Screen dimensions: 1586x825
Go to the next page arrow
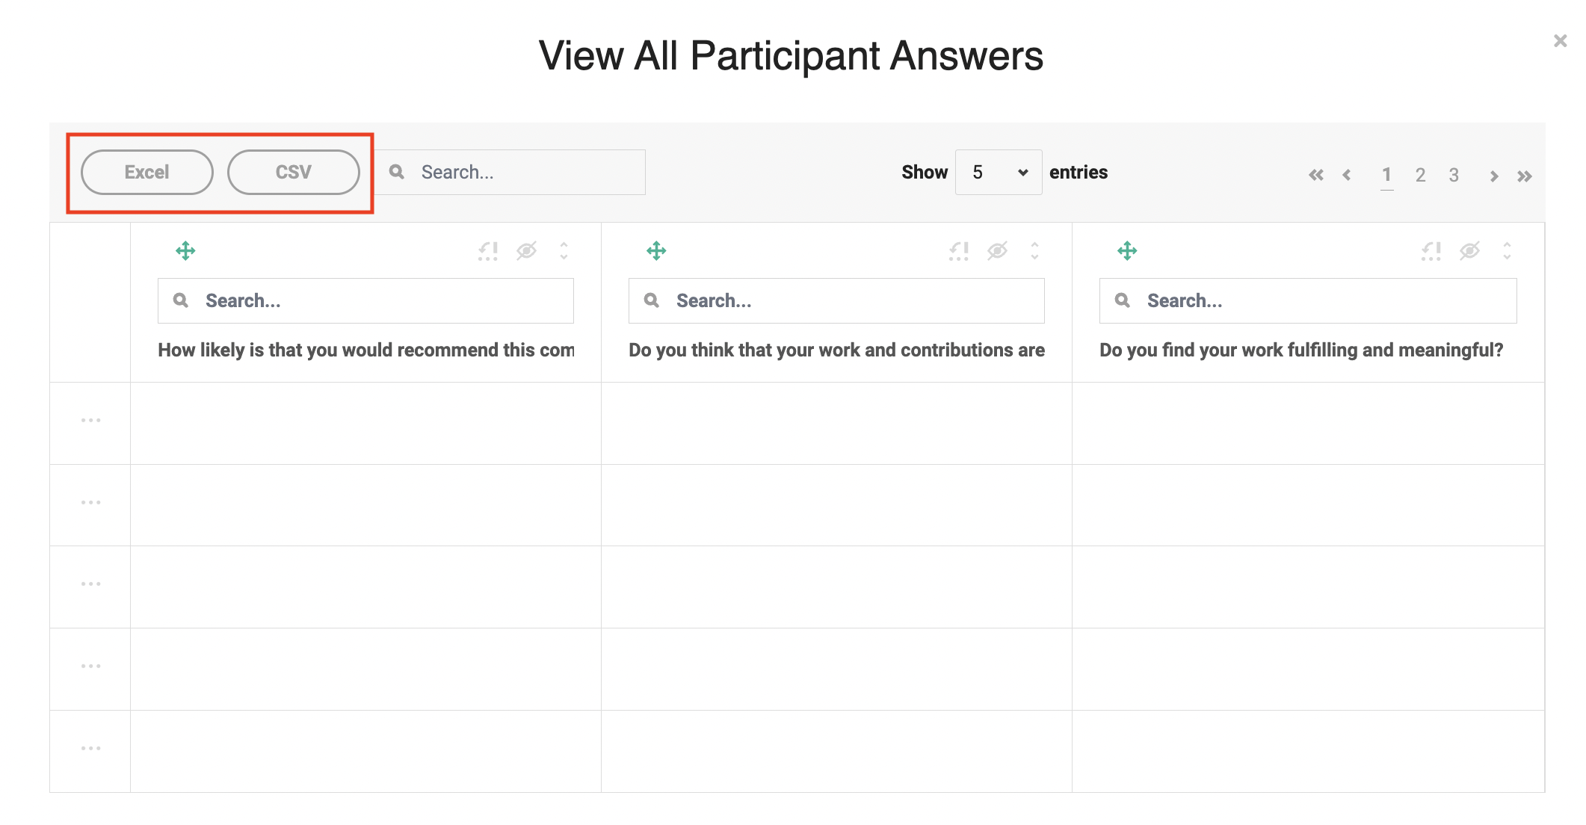[1493, 176]
